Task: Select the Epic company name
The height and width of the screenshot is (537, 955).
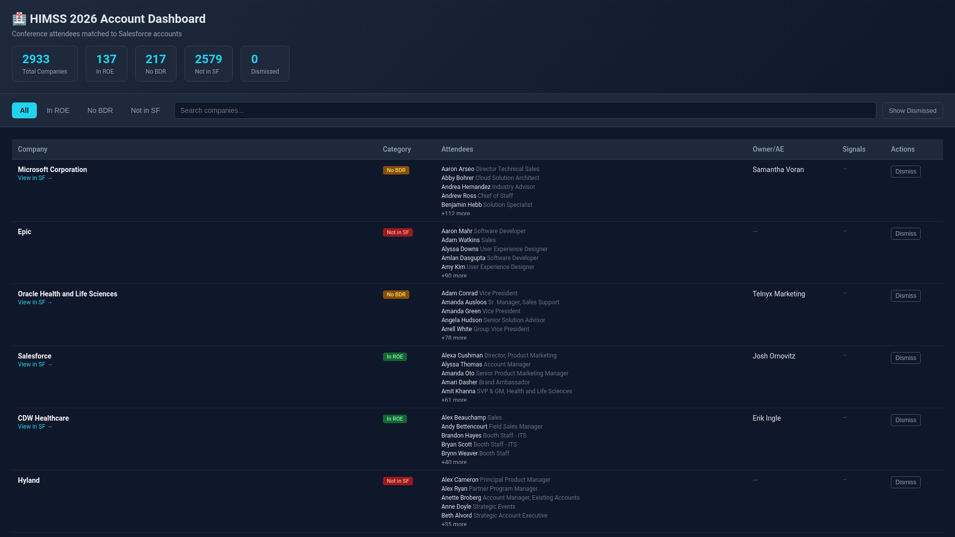Action: 24,232
